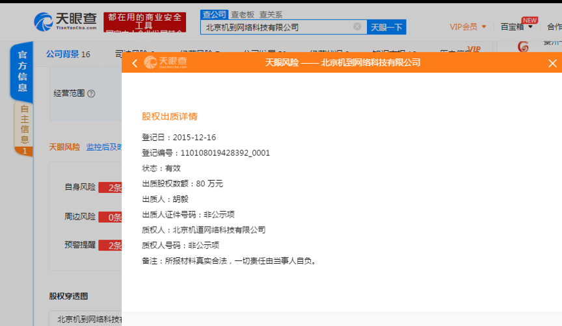The image size is (562, 326).
Task: Open 预警提醒 2条 badge
Action: 110,245
